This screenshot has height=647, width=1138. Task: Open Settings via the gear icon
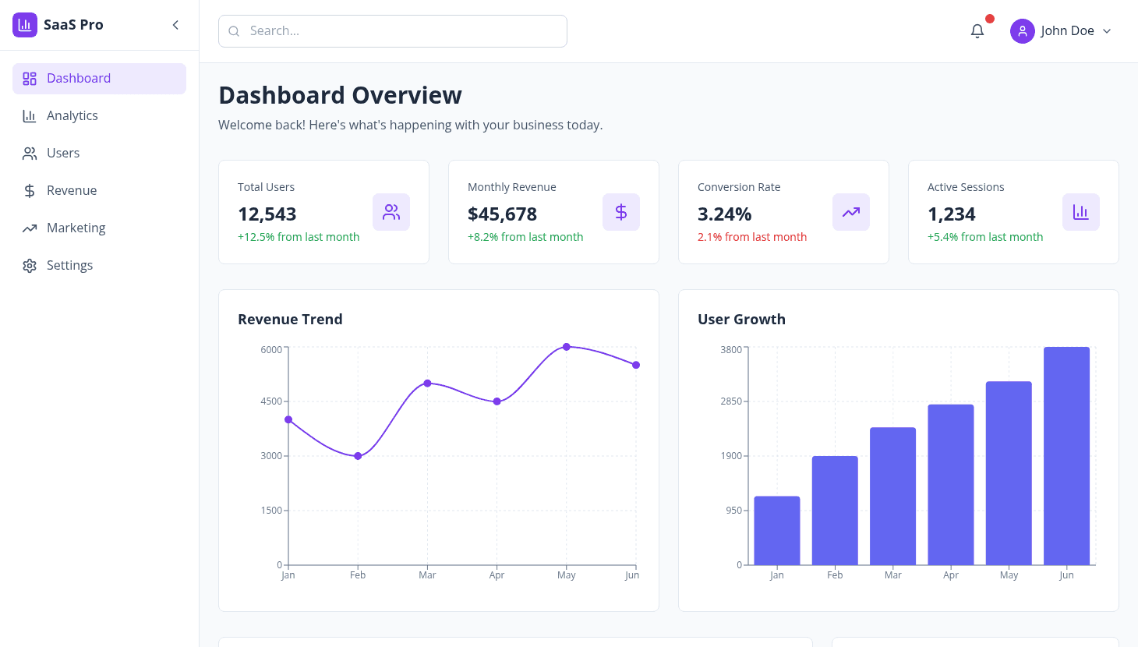(x=30, y=265)
